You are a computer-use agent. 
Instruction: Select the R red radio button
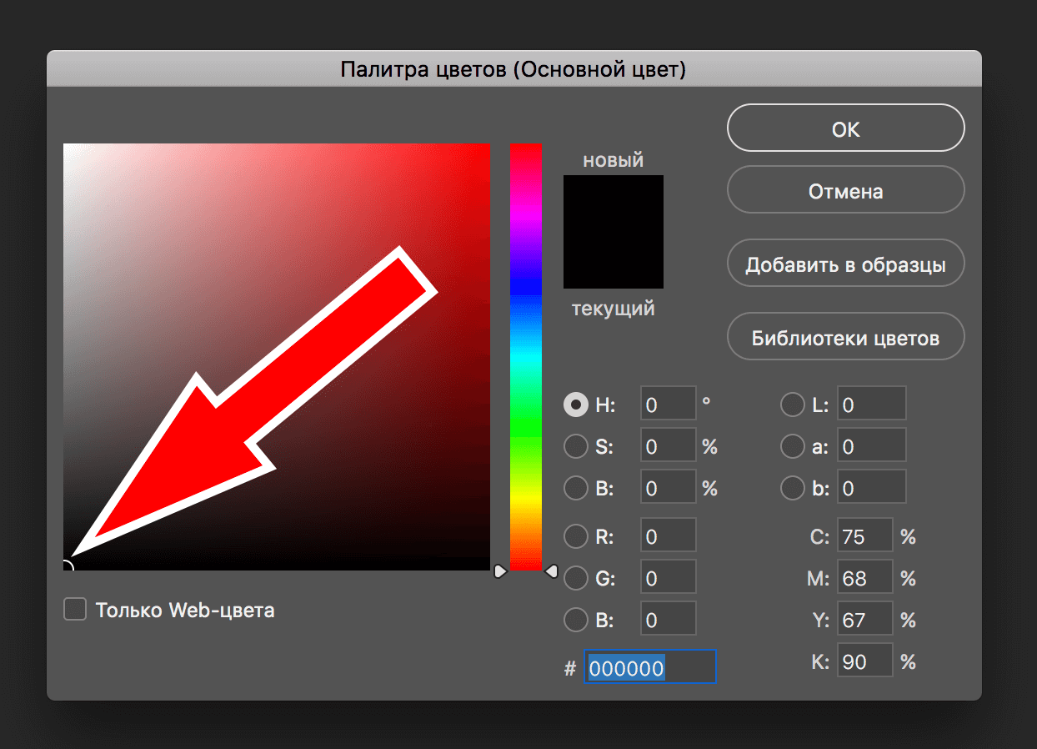pos(575,536)
